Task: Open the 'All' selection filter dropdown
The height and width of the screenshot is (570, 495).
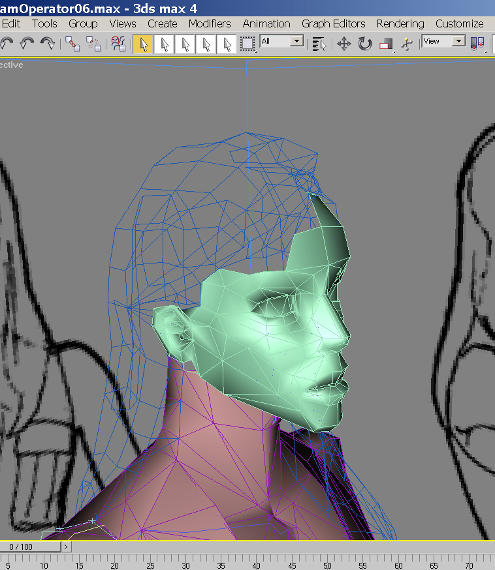Action: point(296,41)
